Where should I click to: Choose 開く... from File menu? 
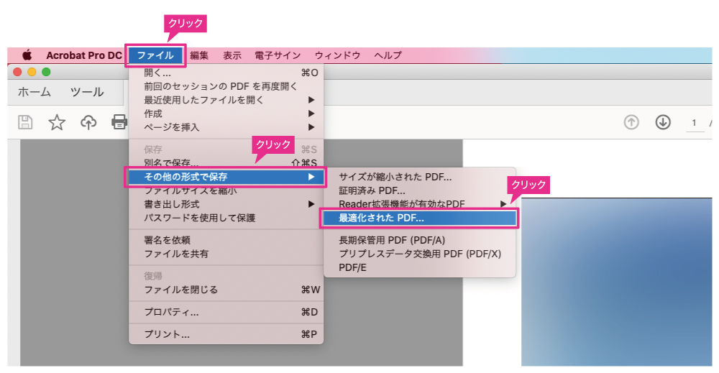[226, 73]
